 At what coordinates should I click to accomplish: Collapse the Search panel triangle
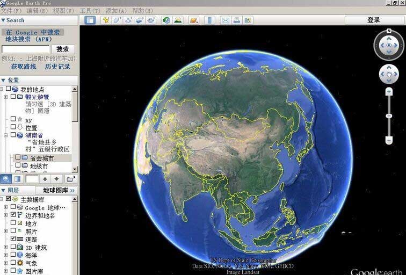tap(3, 20)
